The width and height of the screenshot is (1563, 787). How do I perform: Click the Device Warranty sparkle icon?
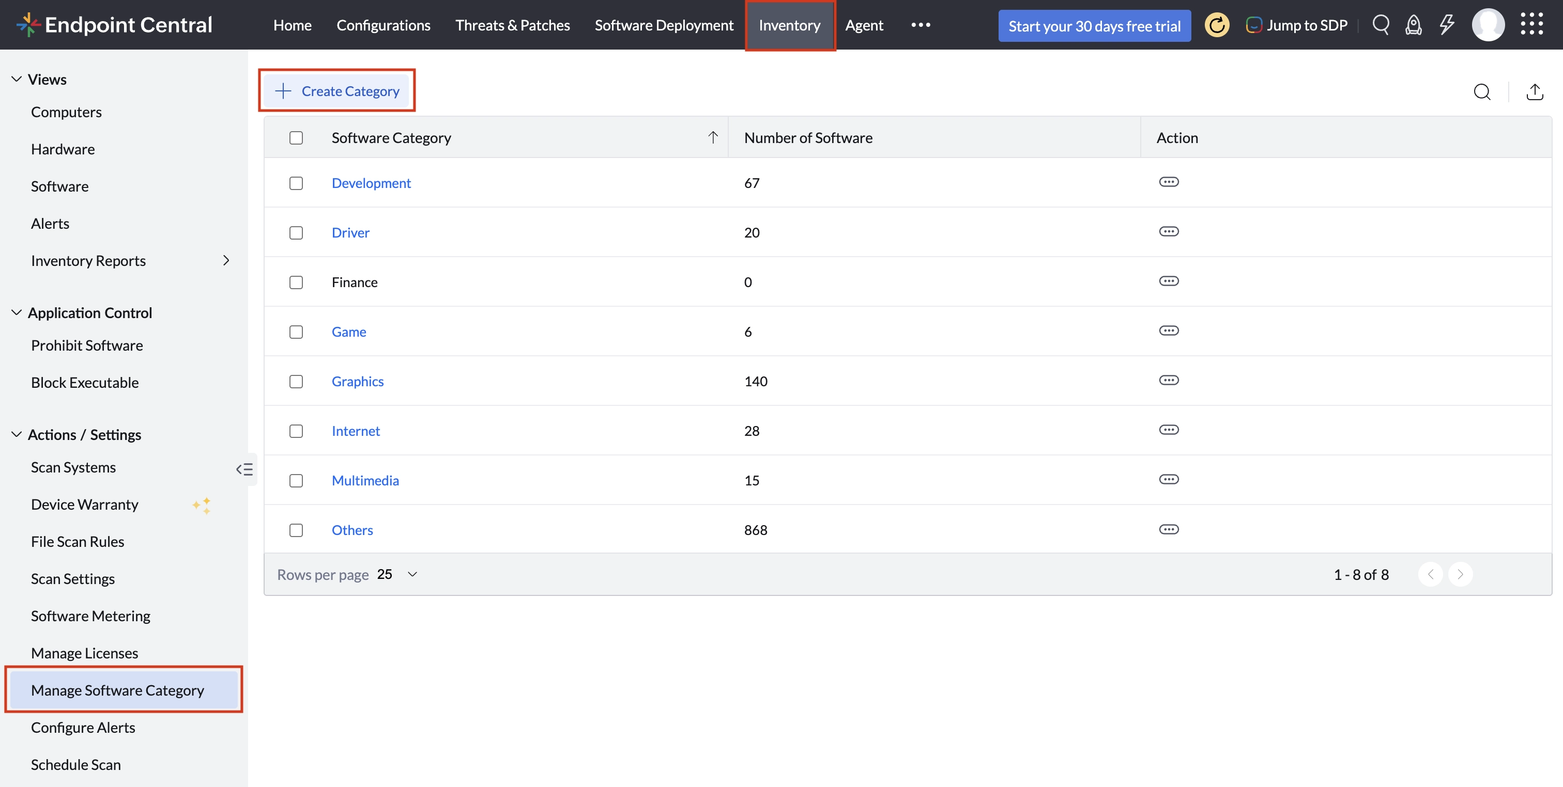202,505
